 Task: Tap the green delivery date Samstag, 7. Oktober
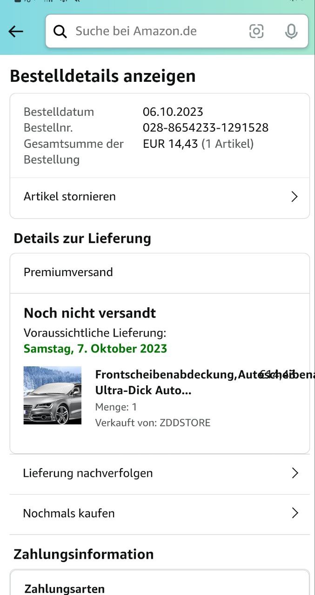click(95, 349)
